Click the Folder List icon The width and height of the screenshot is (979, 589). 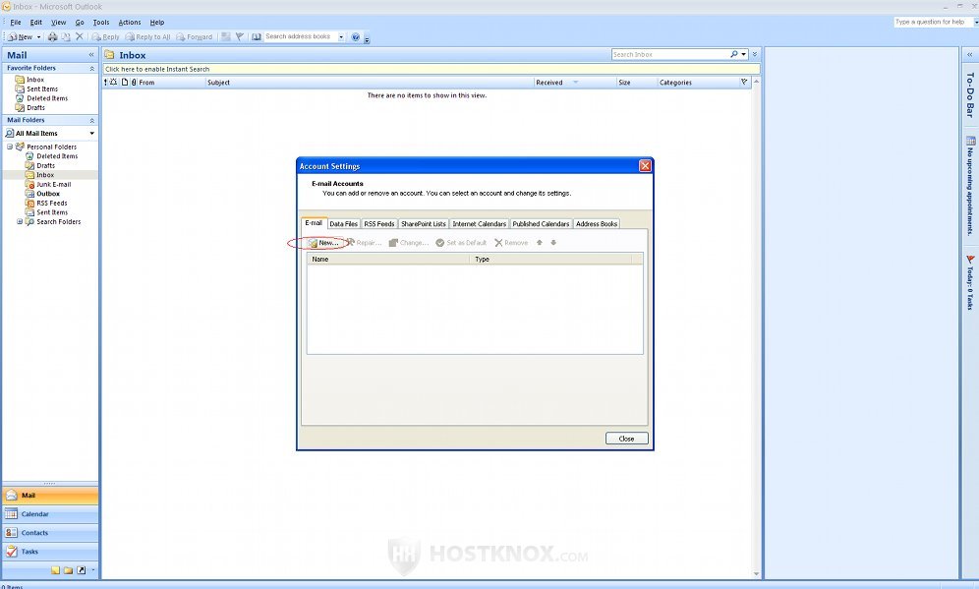point(68,570)
